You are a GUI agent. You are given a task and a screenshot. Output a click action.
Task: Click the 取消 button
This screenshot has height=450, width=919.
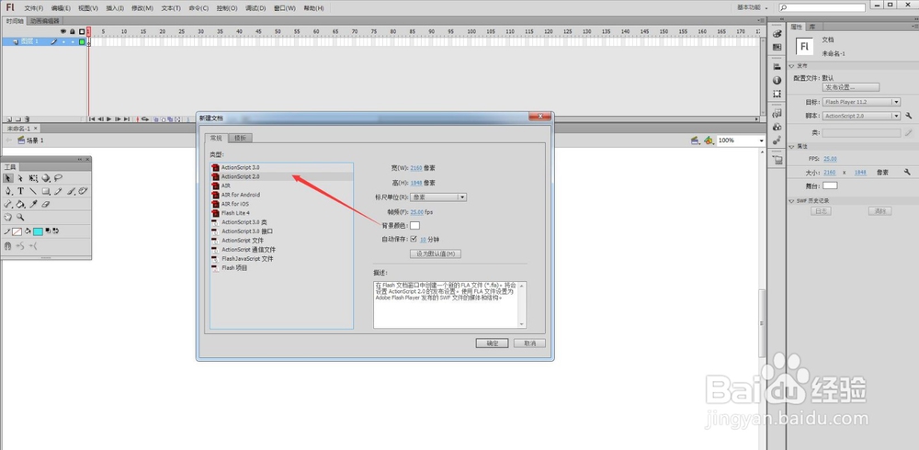pos(529,343)
